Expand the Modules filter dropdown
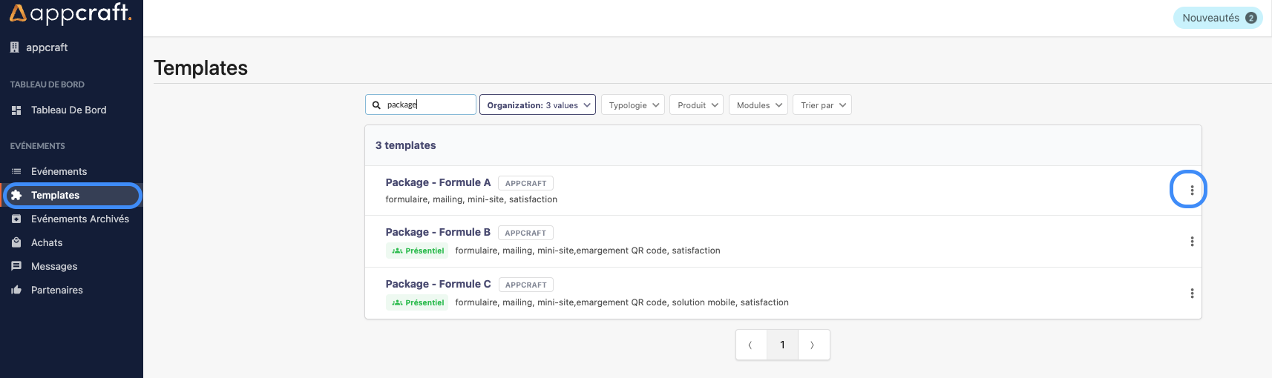1272x378 pixels. tap(758, 105)
